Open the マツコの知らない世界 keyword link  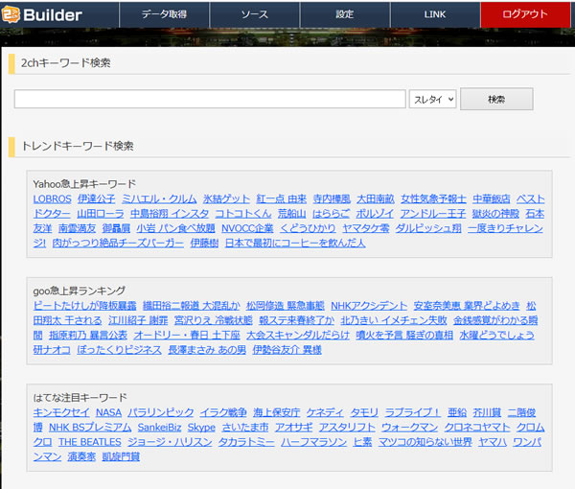click(x=425, y=442)
